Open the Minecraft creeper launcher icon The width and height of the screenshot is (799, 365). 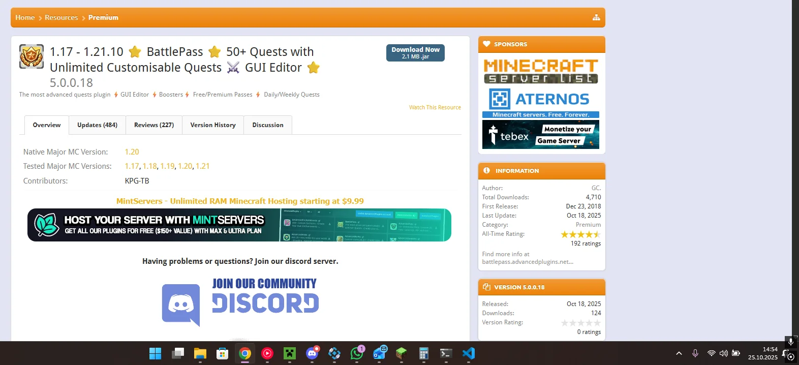tap(290, 353)
